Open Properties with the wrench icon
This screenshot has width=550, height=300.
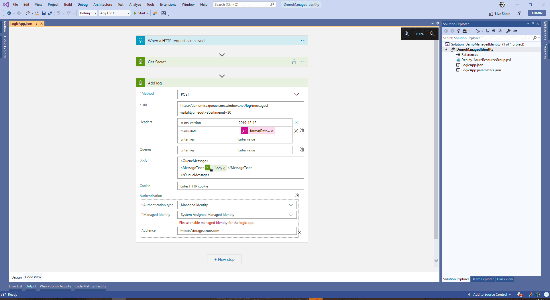pos(508,31)
